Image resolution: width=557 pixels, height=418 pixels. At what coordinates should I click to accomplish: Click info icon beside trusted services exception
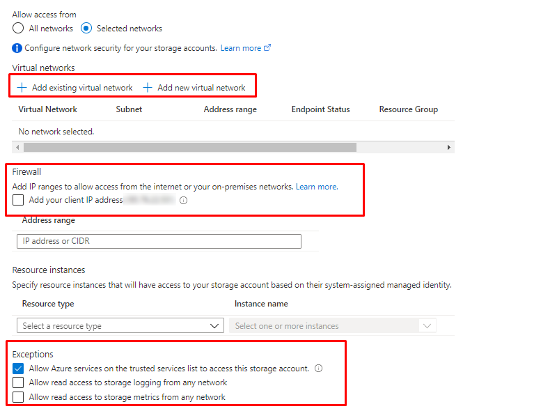[319, 369]
